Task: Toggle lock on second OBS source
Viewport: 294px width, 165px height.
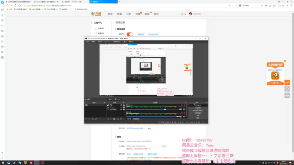Action: point(124,107)
